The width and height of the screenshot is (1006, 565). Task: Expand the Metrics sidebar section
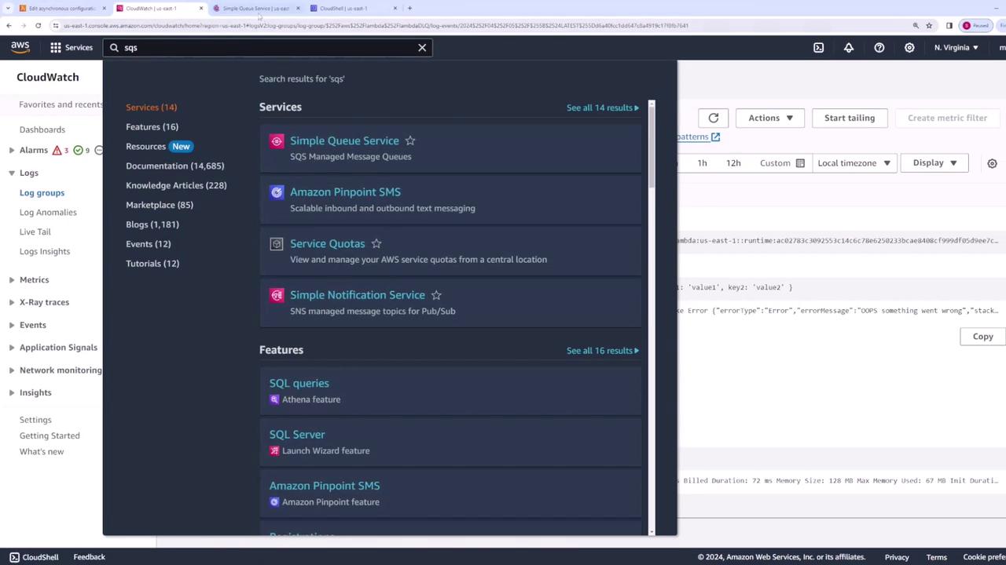12,280
